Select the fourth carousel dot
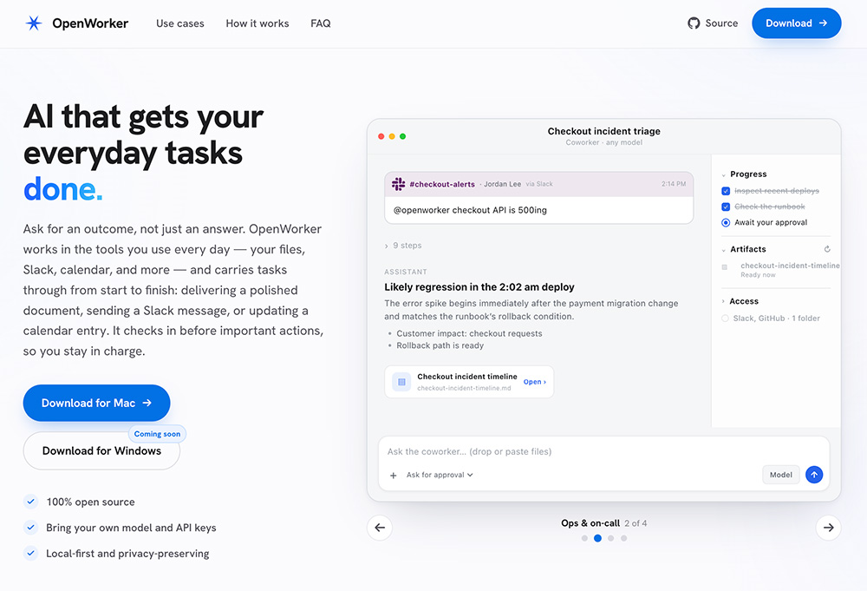 (x=623, y=538)
